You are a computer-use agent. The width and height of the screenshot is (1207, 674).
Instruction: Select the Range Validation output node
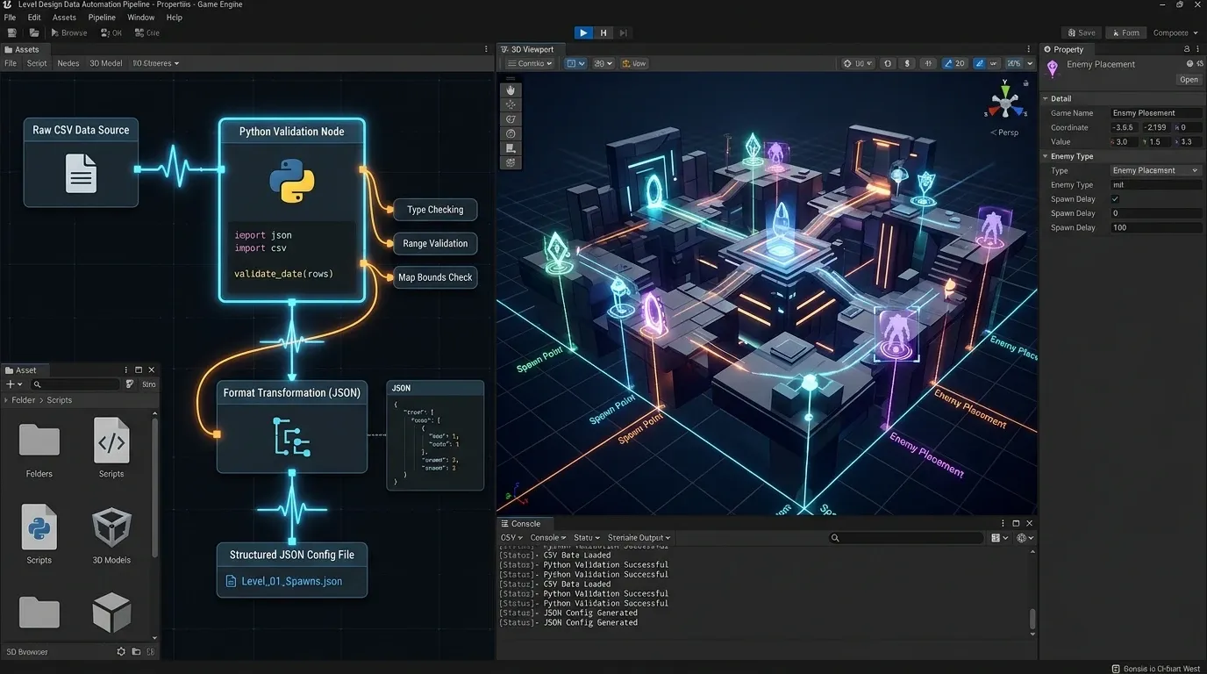click(435, 243)
